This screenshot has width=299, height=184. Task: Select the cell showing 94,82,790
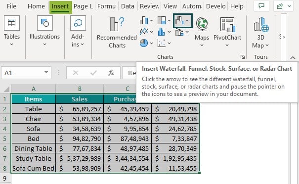pos(80,138)
